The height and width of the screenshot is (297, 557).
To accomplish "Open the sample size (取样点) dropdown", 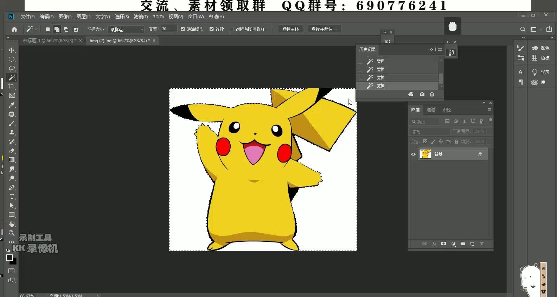I will tap(126, 29).
